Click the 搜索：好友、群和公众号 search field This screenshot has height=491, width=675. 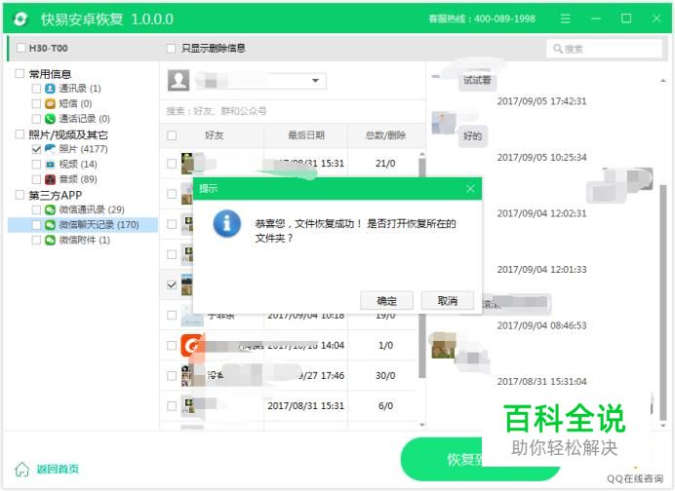[x=292, y=111]
